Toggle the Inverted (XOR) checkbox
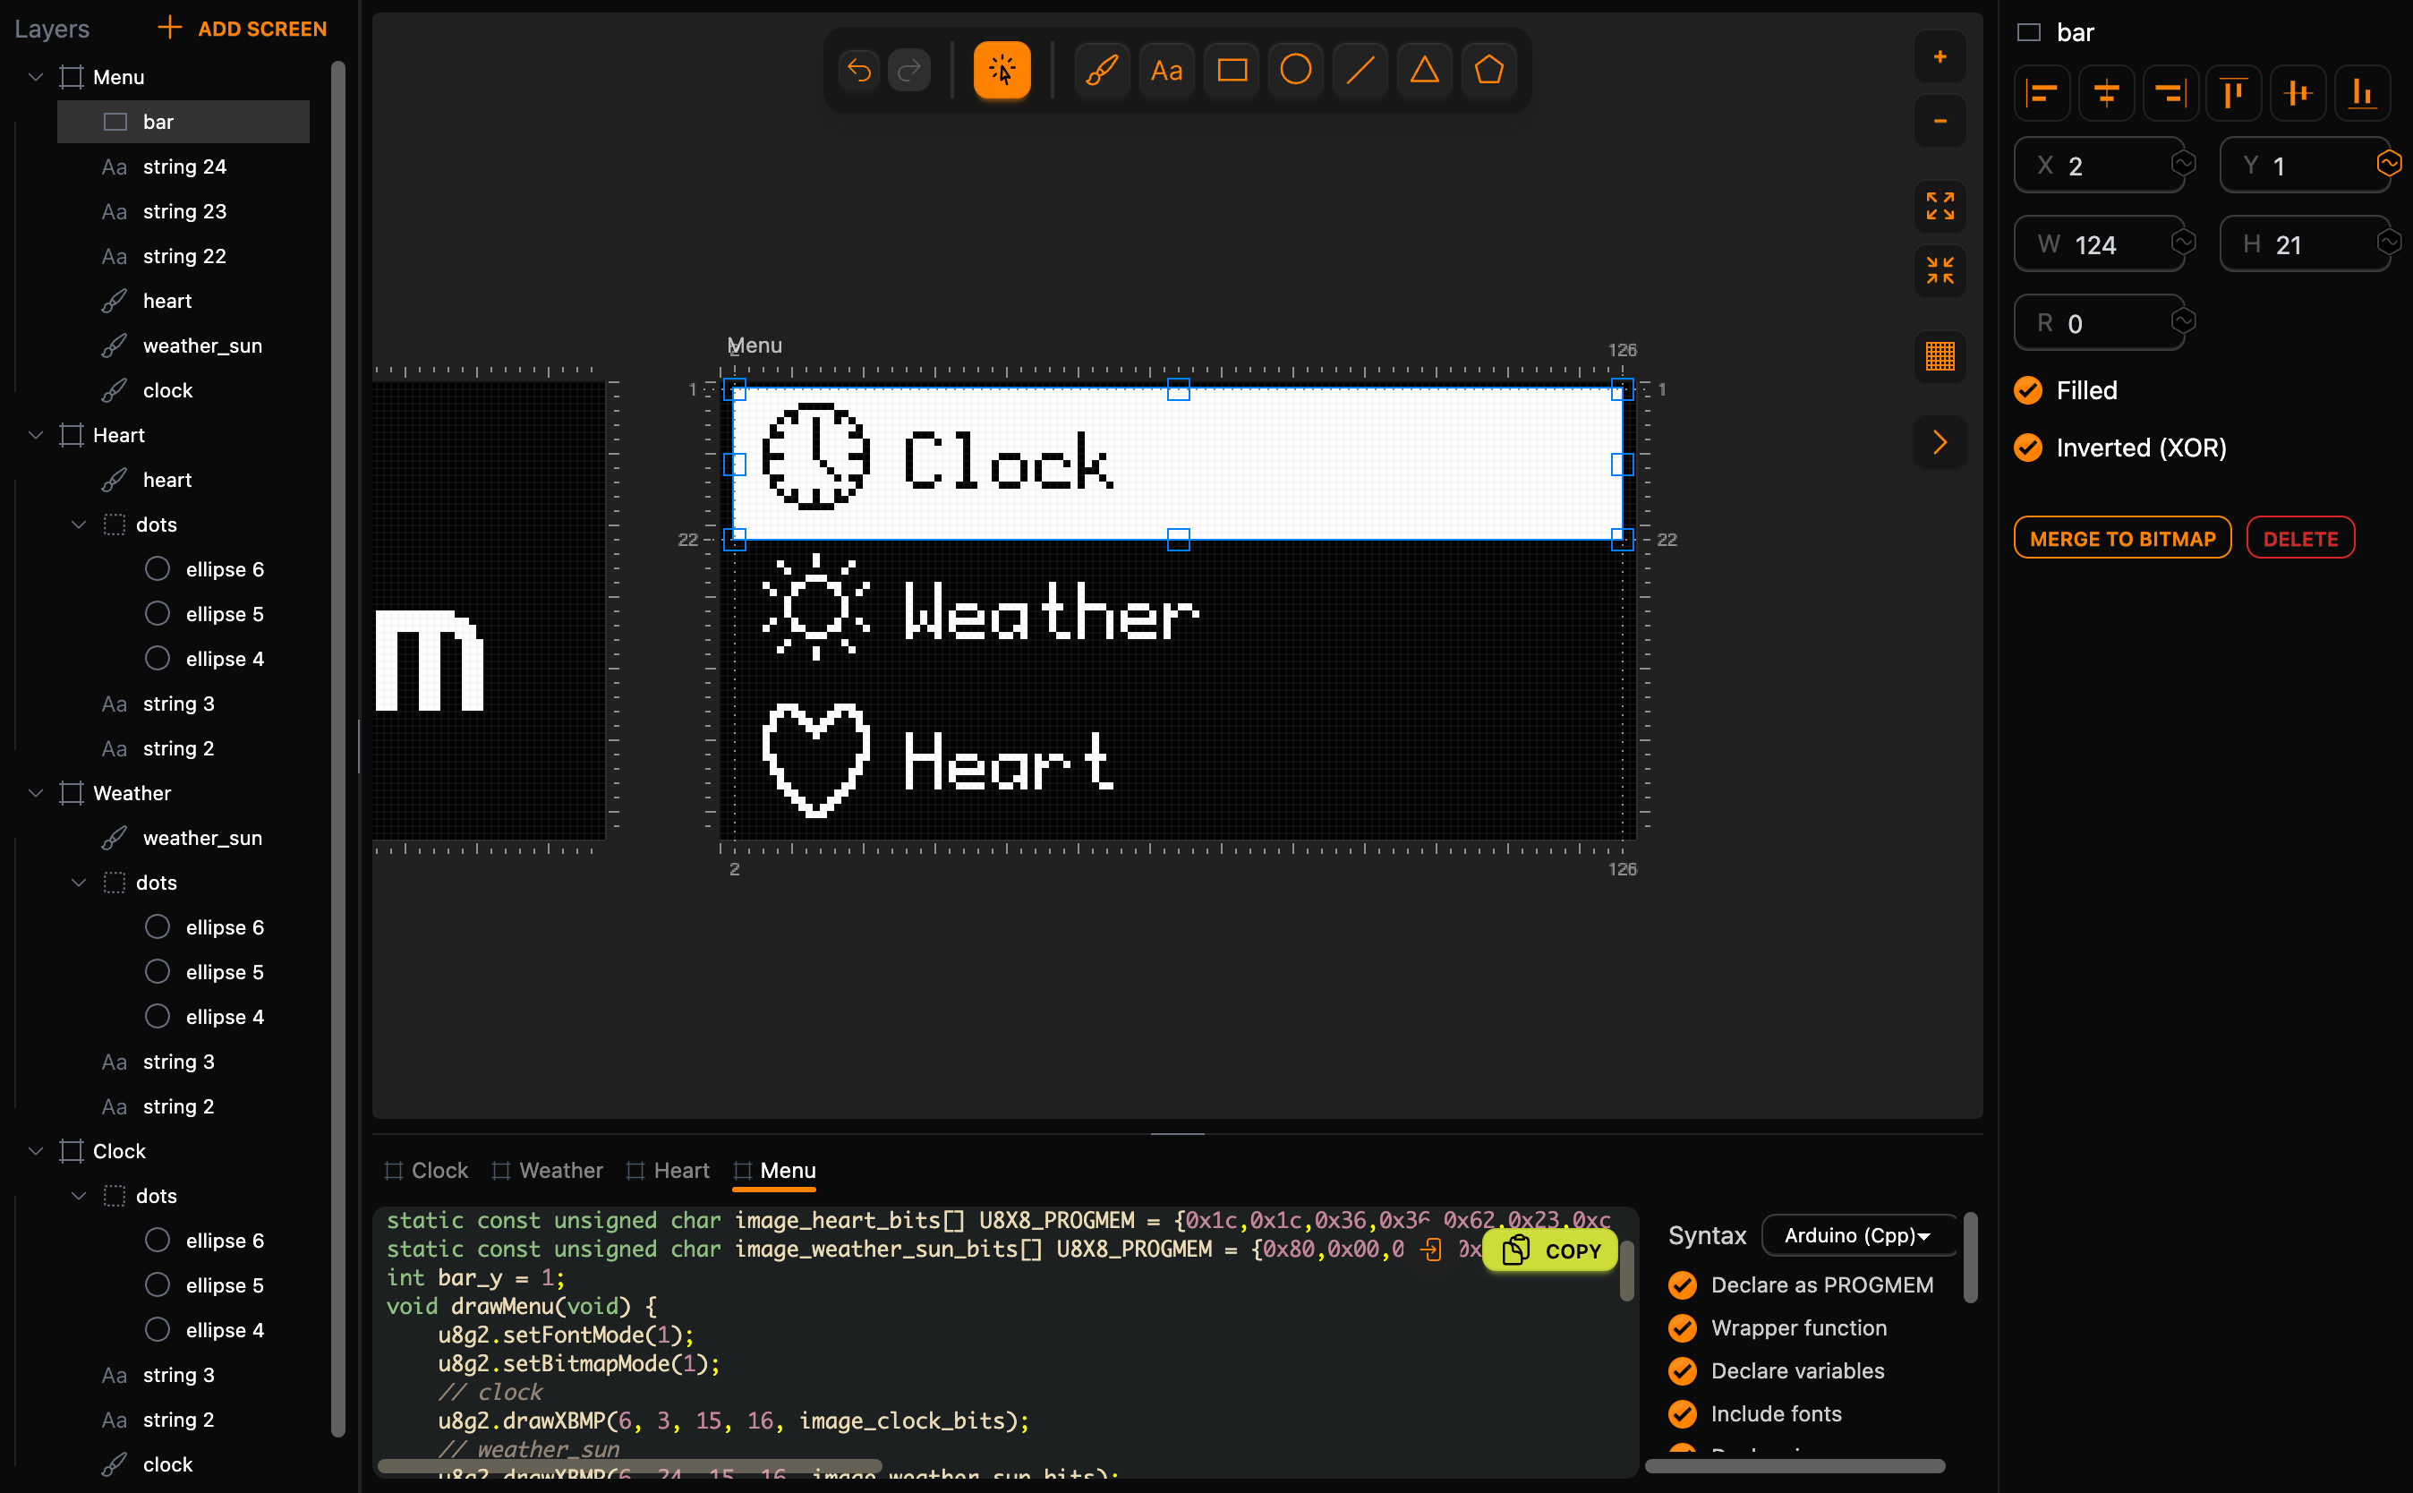This screenshot has height=1493, width=2413. (2028, 448)
